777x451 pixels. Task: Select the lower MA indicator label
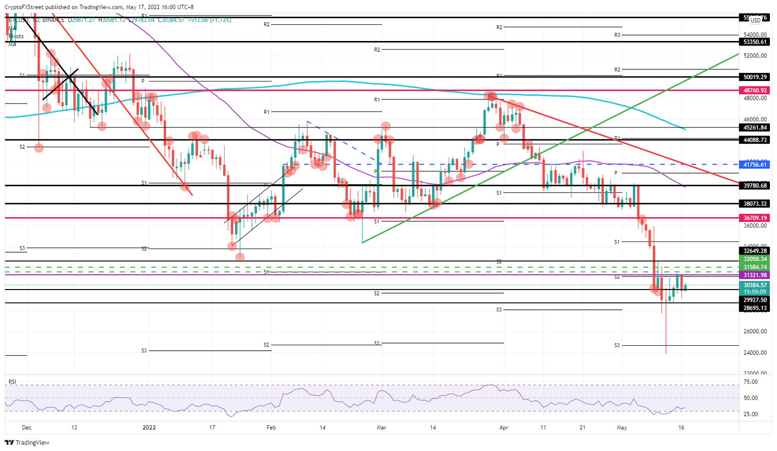pos(11,44)
